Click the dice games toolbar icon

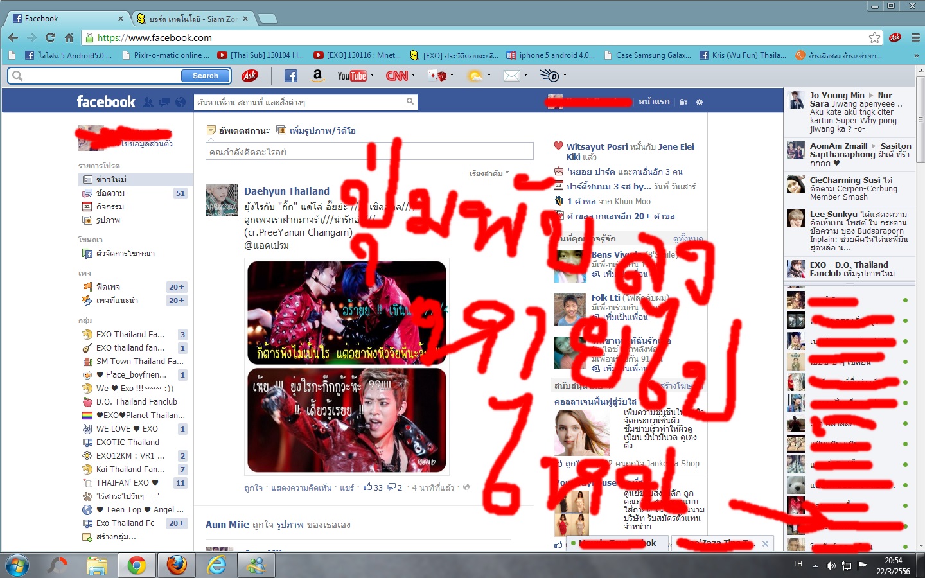(437, 76)
